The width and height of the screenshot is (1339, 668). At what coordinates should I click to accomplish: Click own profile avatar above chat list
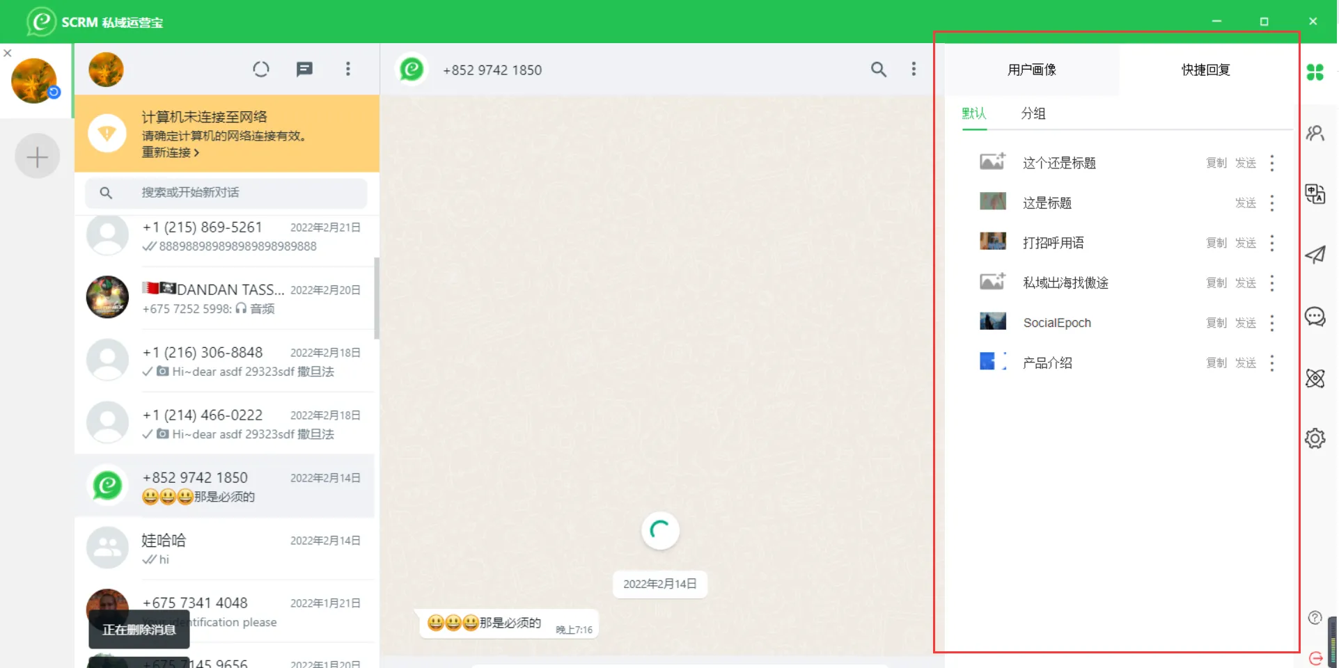click(x=106, y=70)
